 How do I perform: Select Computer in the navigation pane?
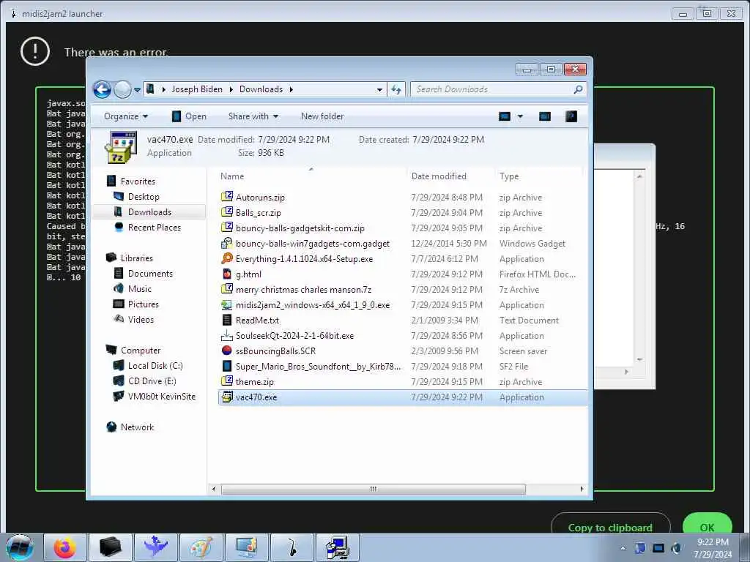pyautogui.click(x=140, y=351)
